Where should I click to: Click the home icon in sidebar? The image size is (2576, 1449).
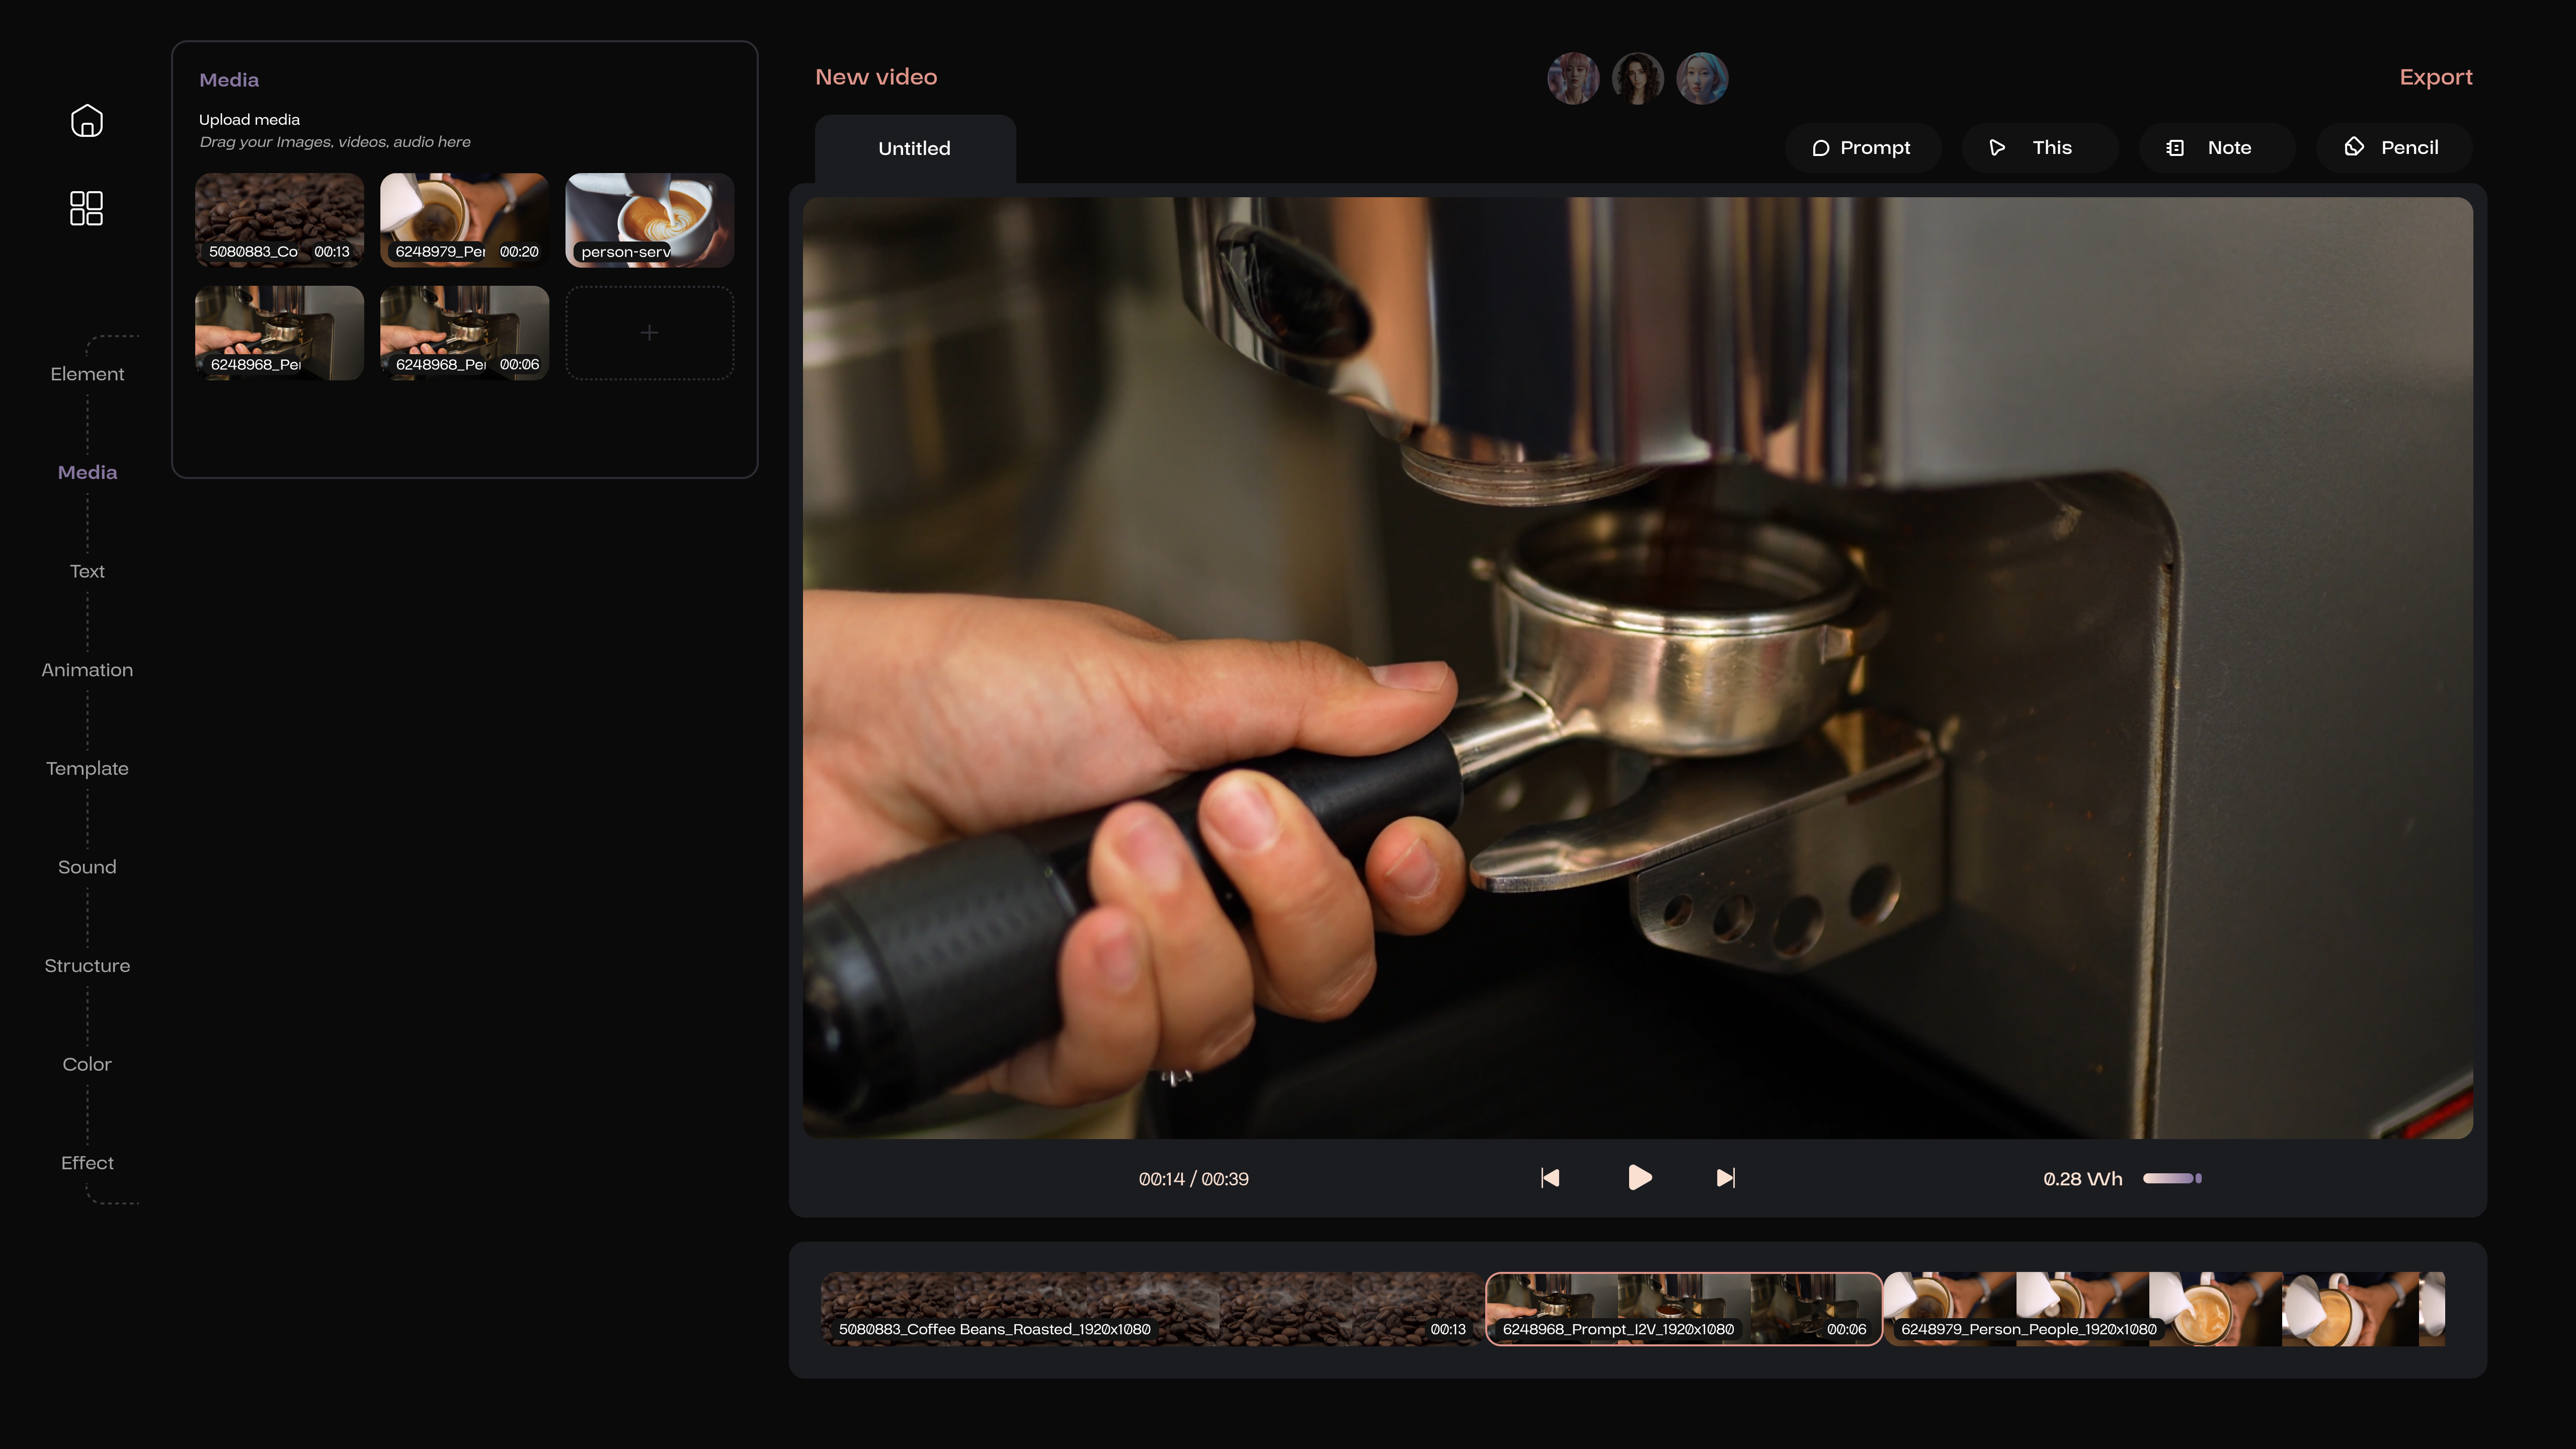[x=87, y=120]
